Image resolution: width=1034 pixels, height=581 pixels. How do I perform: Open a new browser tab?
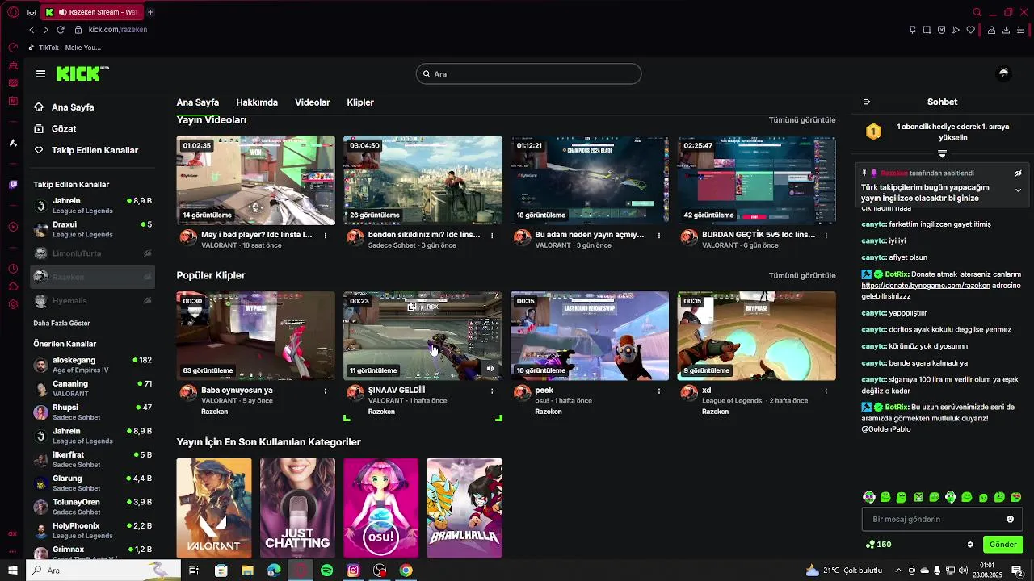150,12
